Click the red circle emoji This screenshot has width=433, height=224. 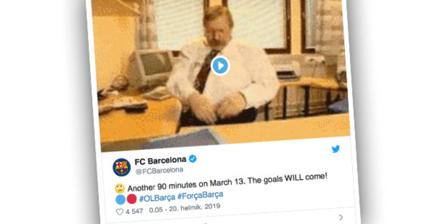pyautogui.click(x=132, y=199)
